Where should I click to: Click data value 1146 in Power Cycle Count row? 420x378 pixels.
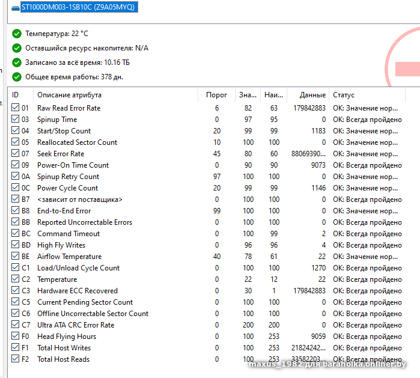click(x=318, y=188)
